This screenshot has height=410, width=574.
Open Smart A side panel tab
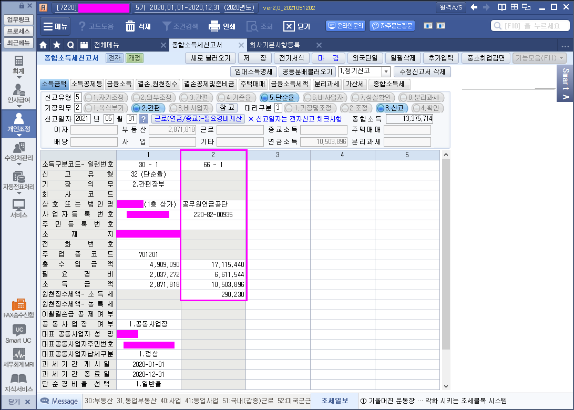point(565,84)
